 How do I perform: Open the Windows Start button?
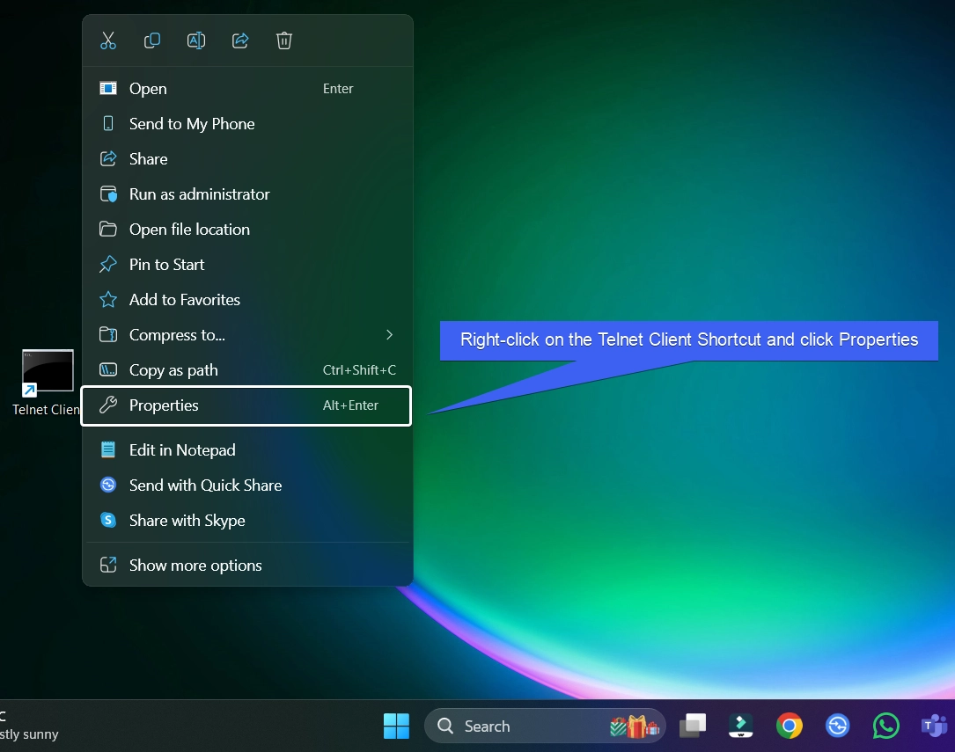(x=396, y=726)
